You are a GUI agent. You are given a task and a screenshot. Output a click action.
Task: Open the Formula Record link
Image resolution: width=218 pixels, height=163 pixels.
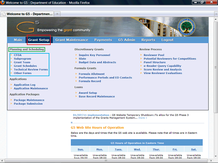(90, 81)
